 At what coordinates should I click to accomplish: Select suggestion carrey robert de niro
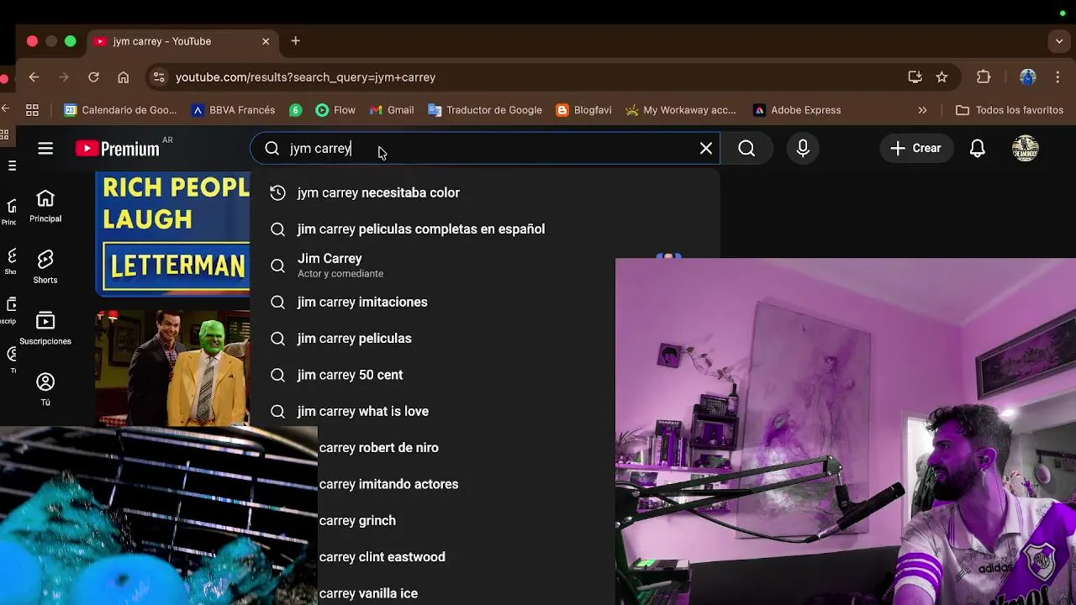(x=467, y=448)
